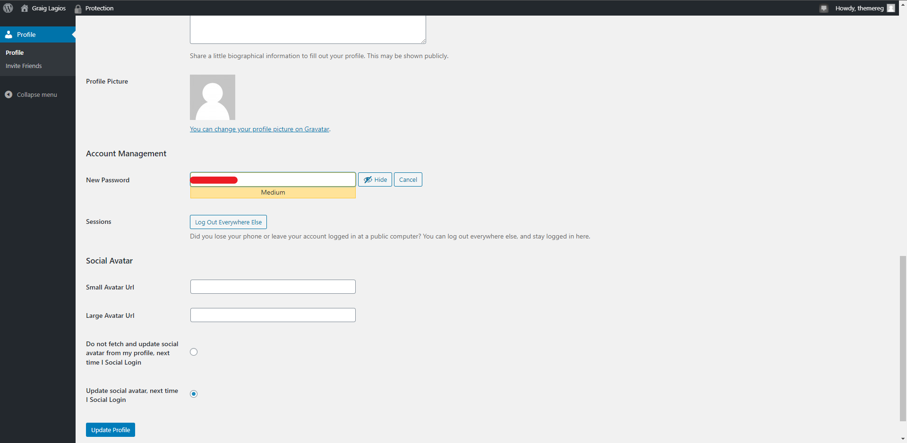Click the Small Avatar Url input field

click(x=273, y=287)
